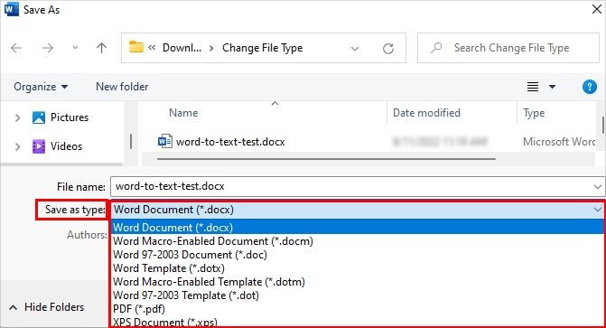Image resolution: width=606 pixels, height=328 pixels.
Task: Refresh the Change File Type folder
Action: tap(388, 49)
